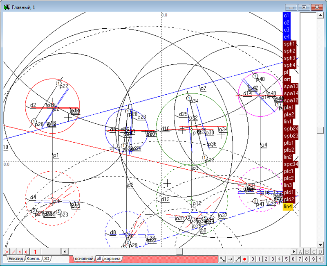Click the C button beside the scrollbar
Viewport: 327px width, 266px height.
click(x=314, y=252)
